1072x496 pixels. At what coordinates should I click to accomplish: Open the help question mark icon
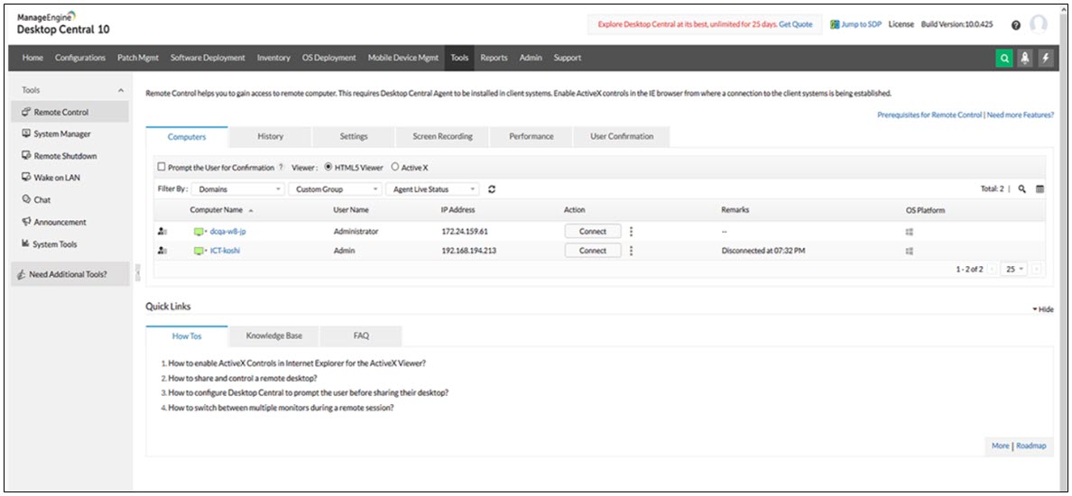coord(1015,24)
